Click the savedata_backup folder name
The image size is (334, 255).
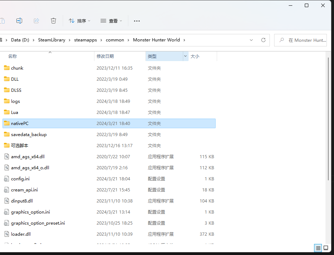pos(29,135)
